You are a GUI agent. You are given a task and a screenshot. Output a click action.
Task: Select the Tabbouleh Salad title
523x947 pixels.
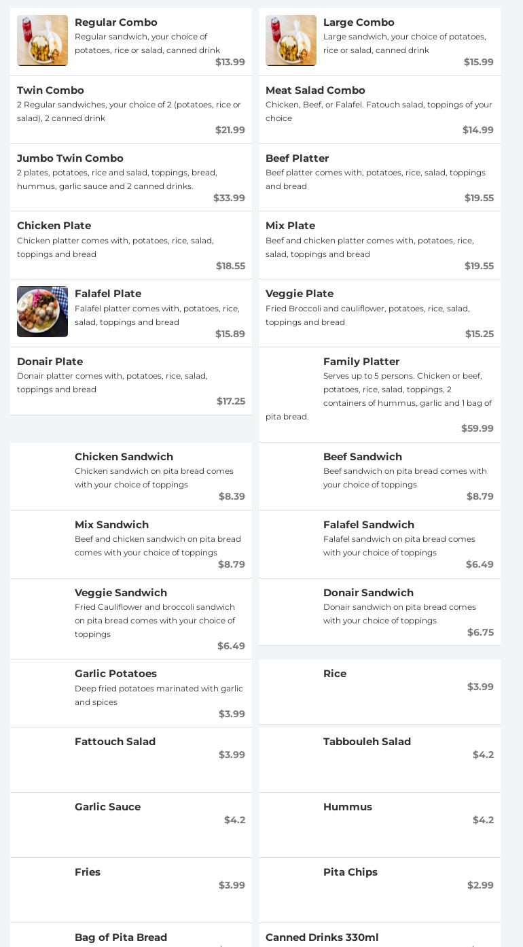(367, 742)
